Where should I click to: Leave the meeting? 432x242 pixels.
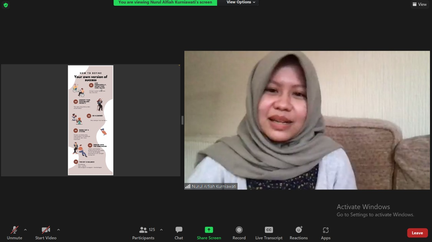click(x=417, y=233)
